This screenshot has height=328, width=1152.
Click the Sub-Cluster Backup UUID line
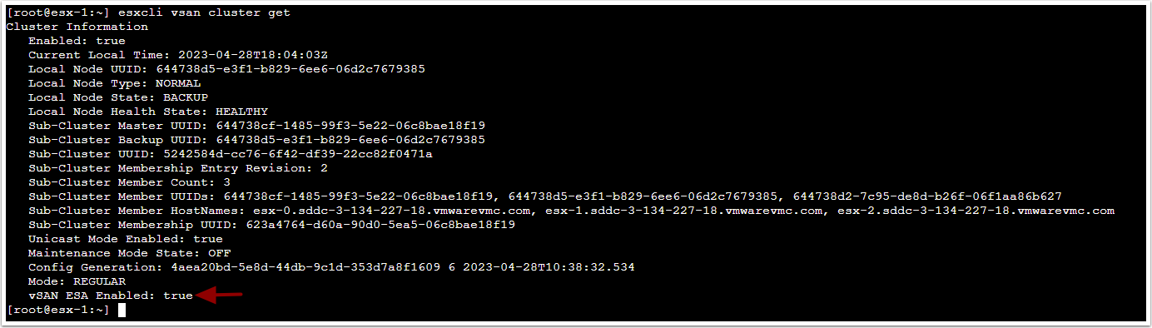[x=257, y=140]
